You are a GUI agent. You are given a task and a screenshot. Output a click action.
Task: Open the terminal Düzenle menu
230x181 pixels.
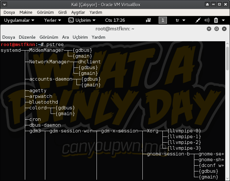pos(27,37)
